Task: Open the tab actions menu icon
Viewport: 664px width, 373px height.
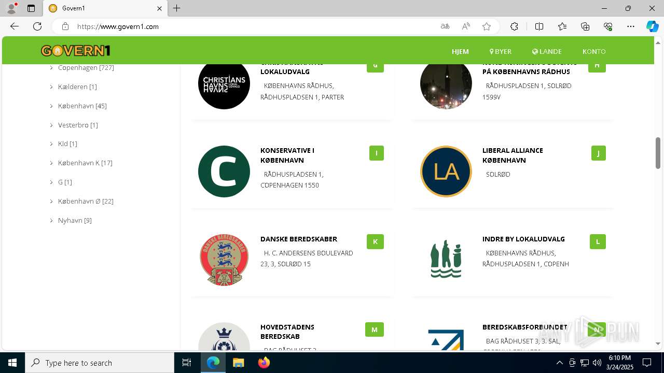Action: point(31,8)
